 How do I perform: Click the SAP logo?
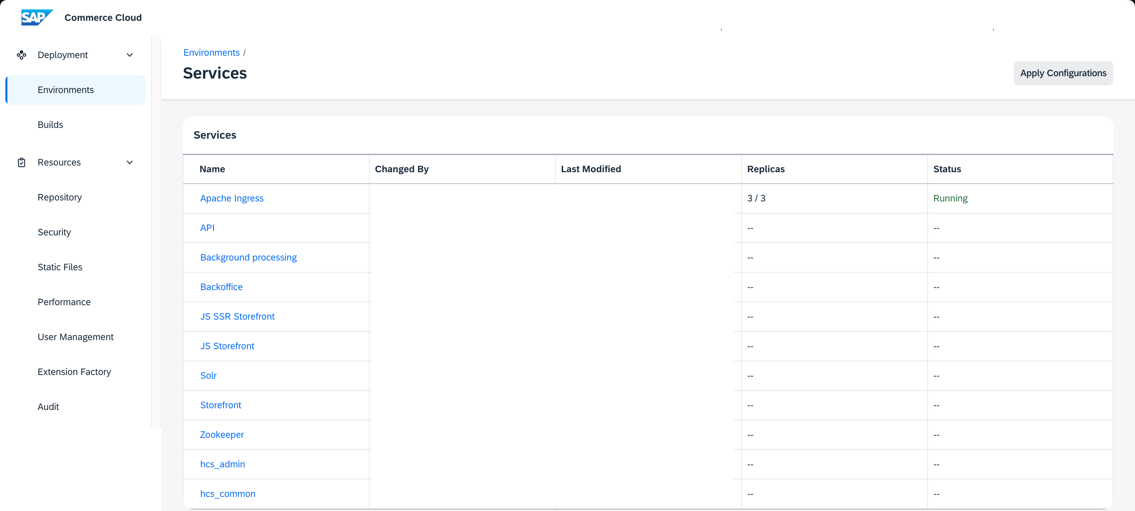(37, 17)
